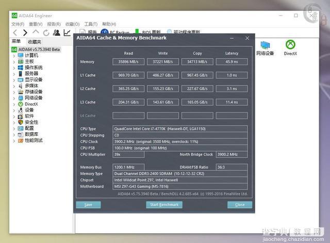Click the CPU Type field QuadCore Intel Core i7-4770K
This screenshot has height=243, width=330.
[180, 128]
